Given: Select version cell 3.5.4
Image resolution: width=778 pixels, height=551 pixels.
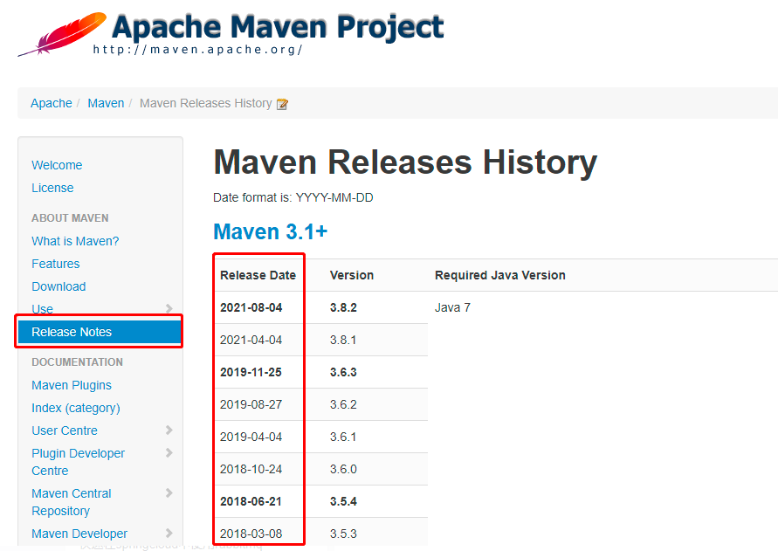Looking at the screenshot, I should (343, 501).
